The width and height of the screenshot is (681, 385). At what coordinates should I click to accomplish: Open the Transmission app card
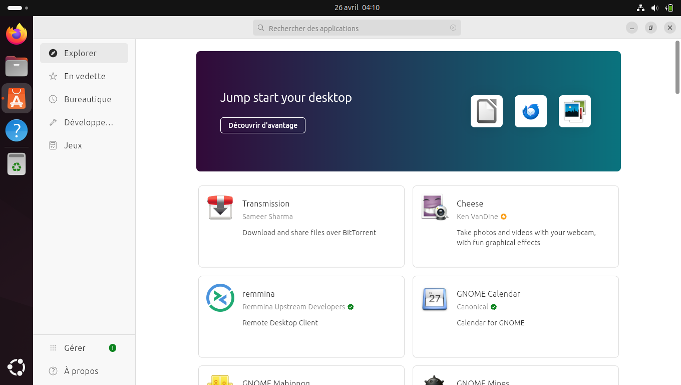point(301,227)
